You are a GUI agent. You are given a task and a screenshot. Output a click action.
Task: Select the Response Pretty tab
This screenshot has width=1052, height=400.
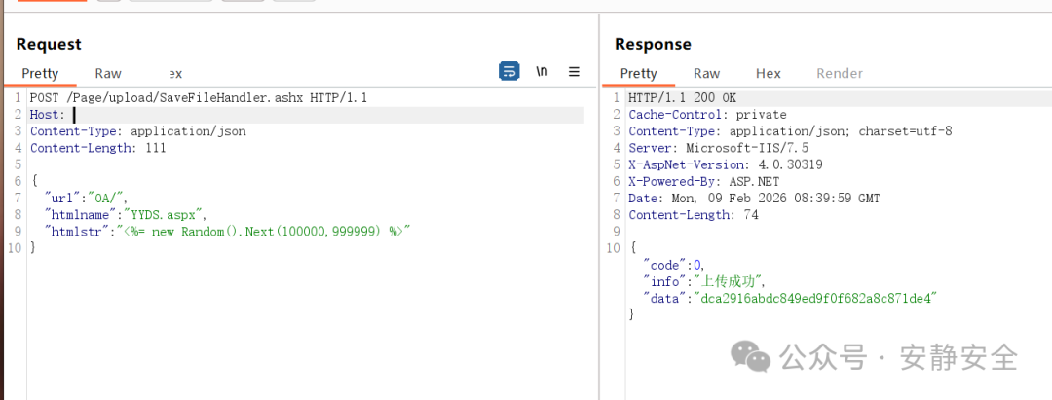pos(638,73)
